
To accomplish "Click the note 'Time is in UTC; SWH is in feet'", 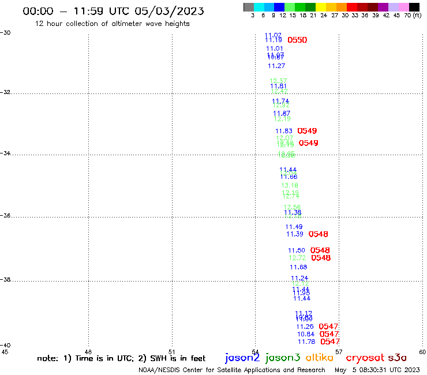I will pyautogui.click(x=121, y=358).
